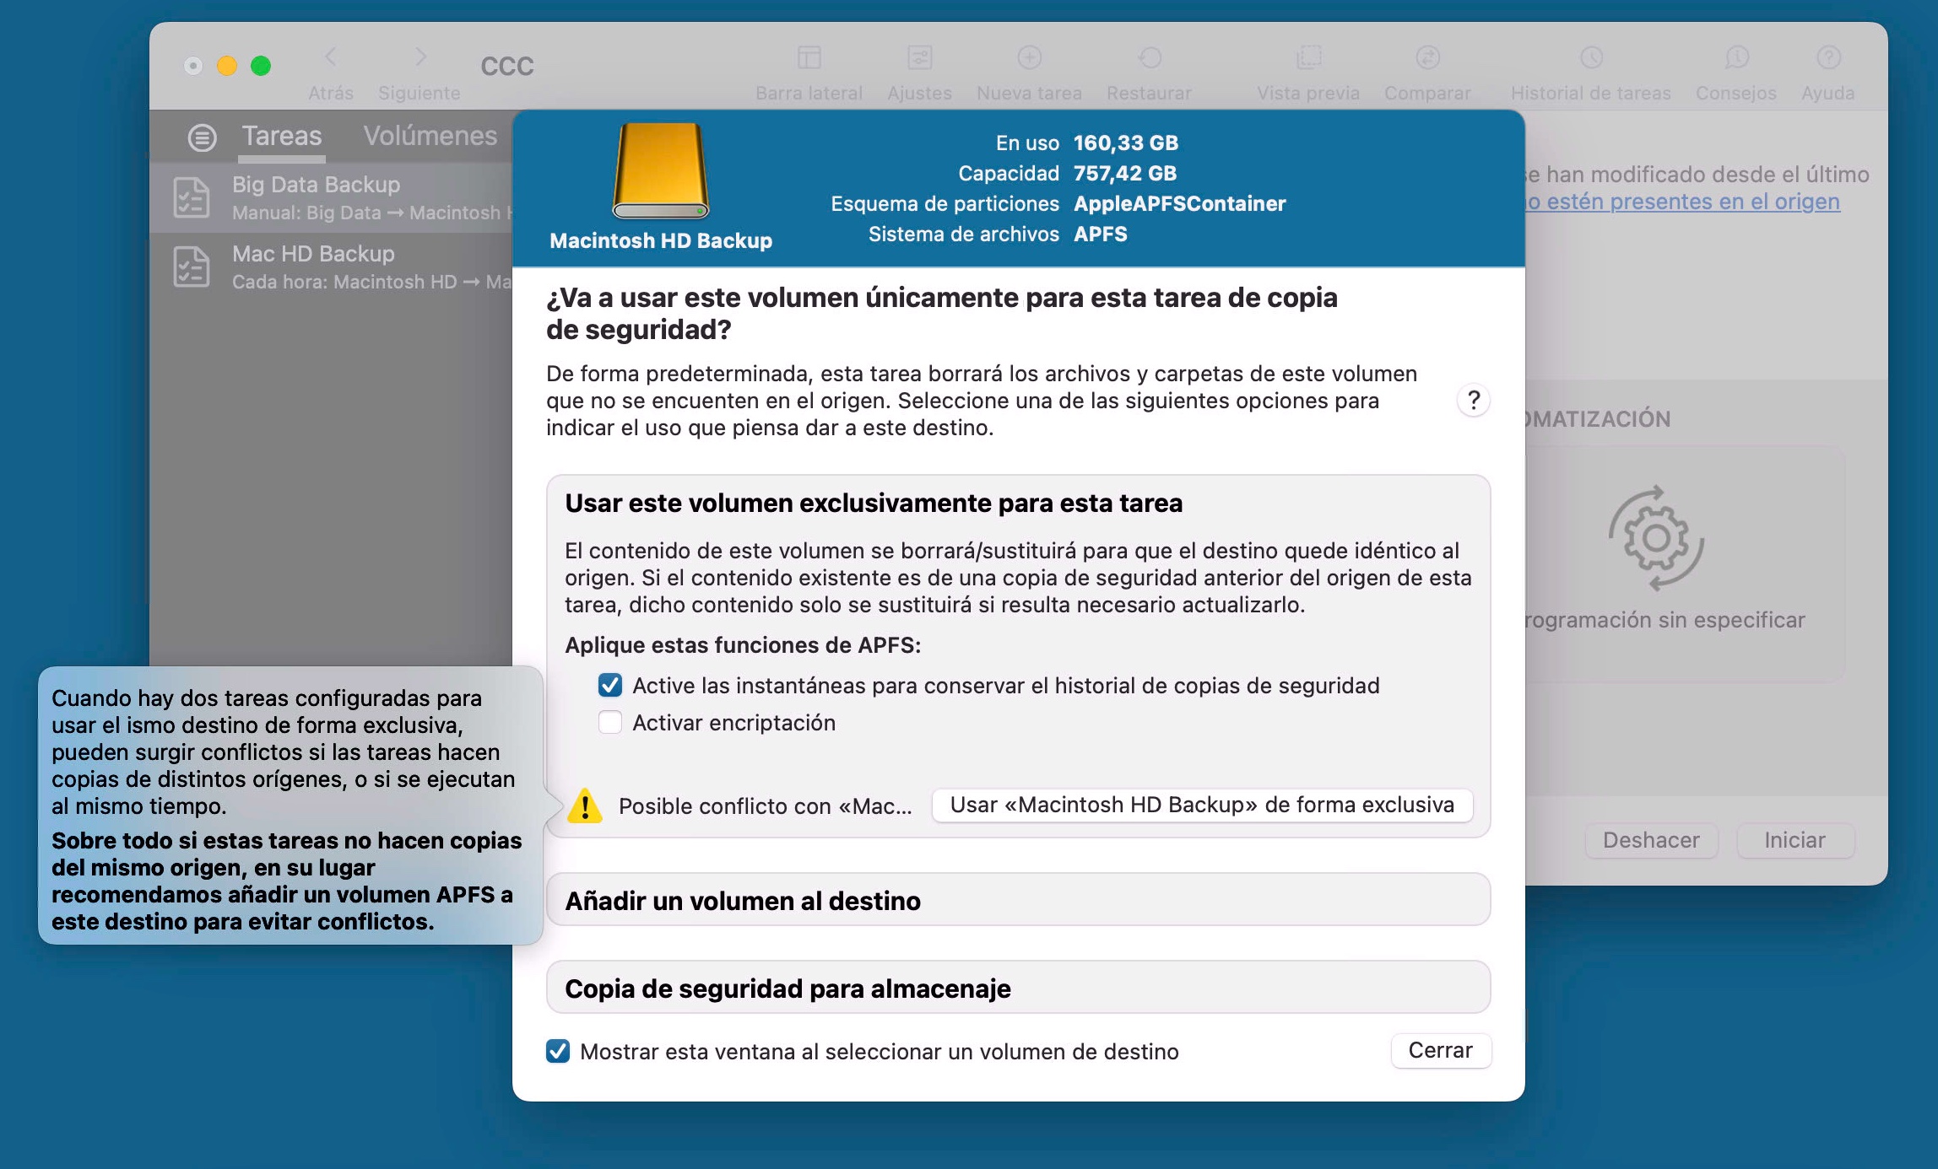
Task: Open Vista previa from the toolbar
Action: [1308, 57]
